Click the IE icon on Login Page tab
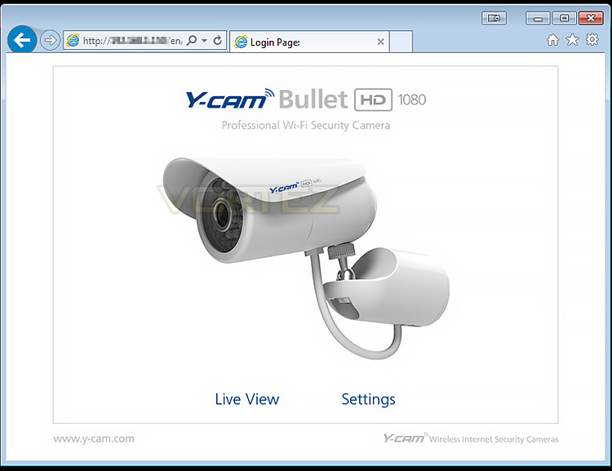The width and height of the screenshot is (612, 471). 241,42
